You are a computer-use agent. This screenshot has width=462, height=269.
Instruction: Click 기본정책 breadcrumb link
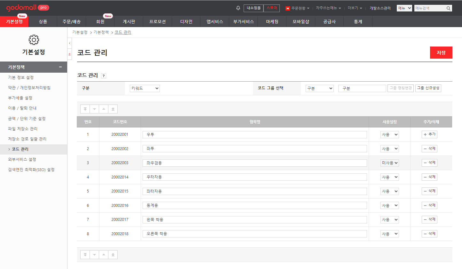coord(101,32)
